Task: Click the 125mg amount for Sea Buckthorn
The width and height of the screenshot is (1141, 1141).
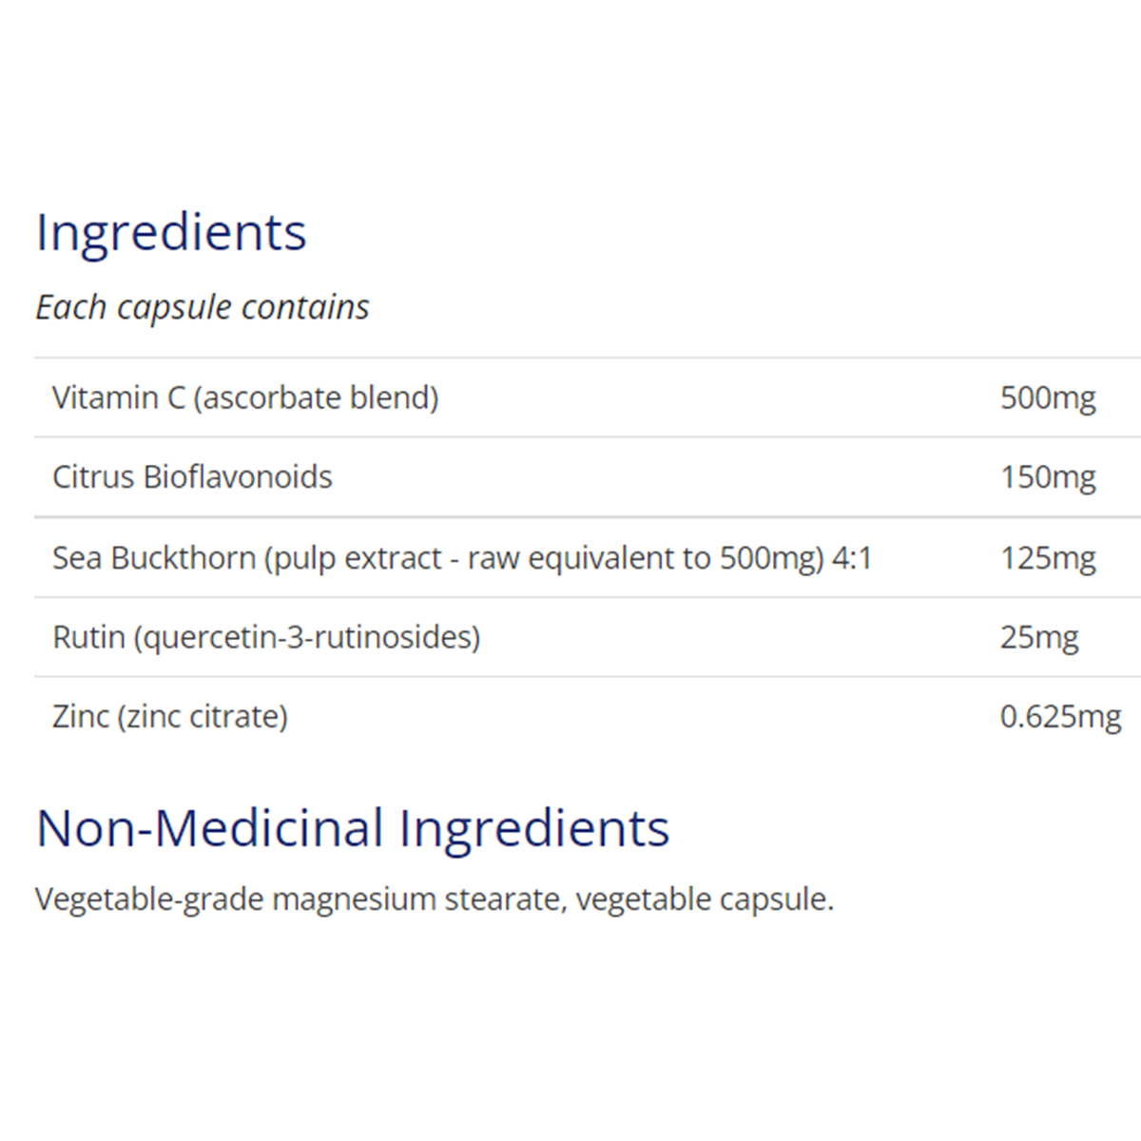Action: (1048, 557)
